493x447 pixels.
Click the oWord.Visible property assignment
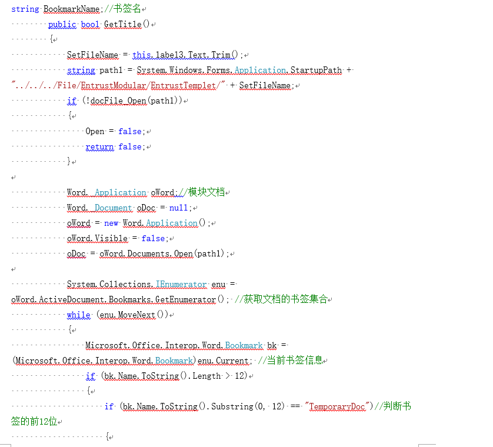point(97,238)
